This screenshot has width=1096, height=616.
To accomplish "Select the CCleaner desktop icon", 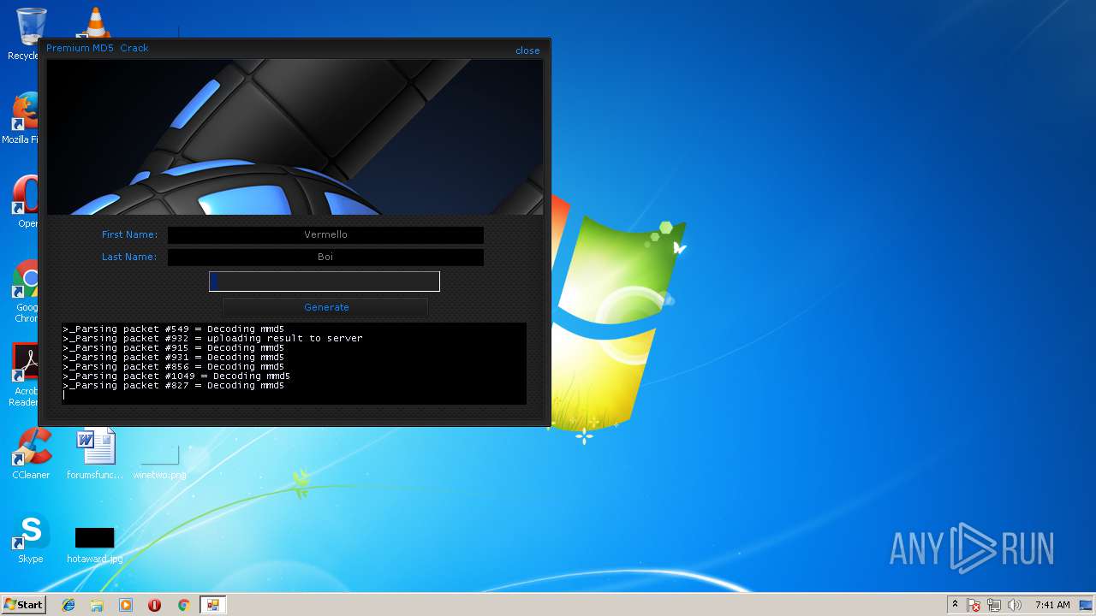I will click(x=31, y=453).
